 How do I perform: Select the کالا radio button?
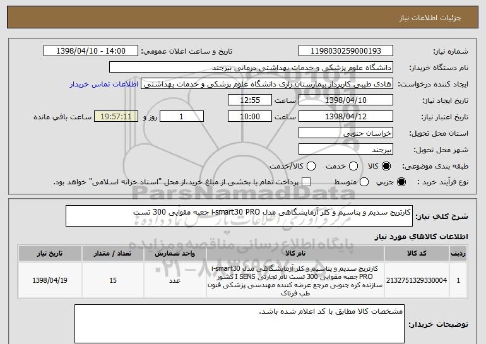(386, 167)
